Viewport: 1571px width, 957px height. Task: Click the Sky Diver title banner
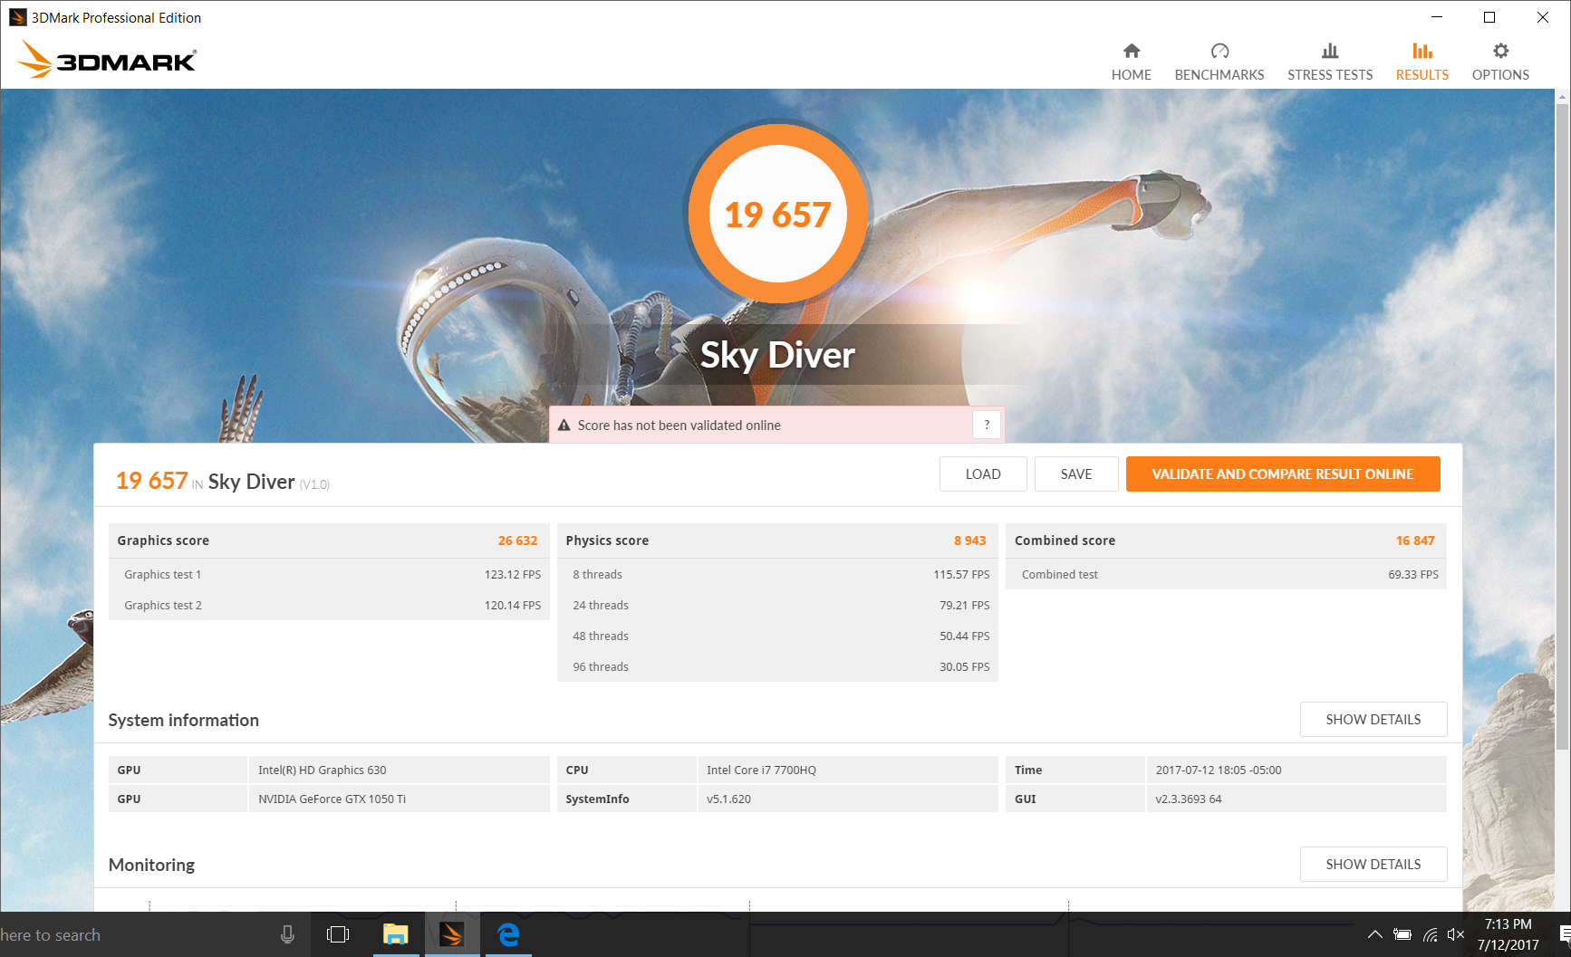click(x=777, y=354)
